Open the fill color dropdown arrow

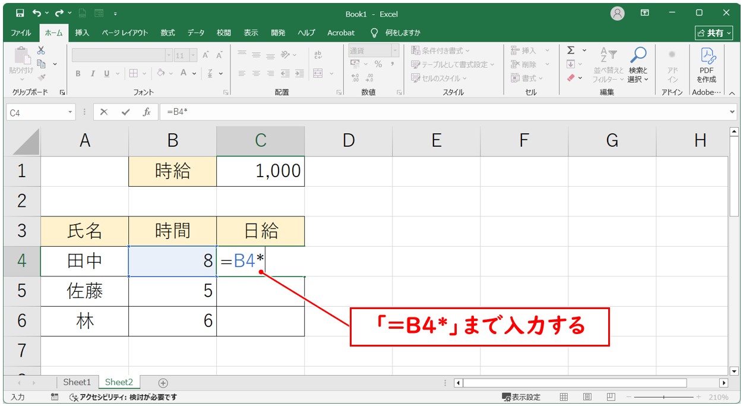click(170, 74)
